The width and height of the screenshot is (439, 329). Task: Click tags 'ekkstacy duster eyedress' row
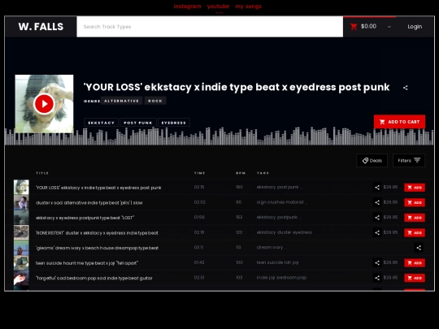(285, 232)
